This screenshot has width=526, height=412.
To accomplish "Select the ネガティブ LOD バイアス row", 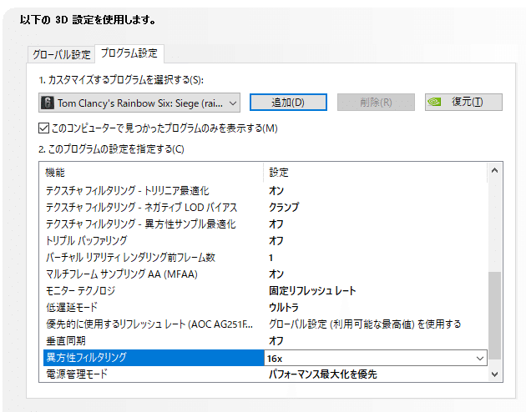I will coord(265,208).
